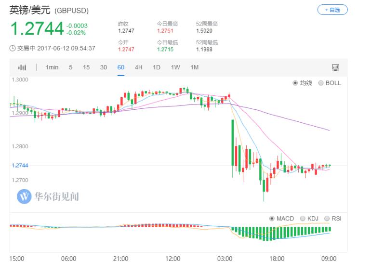Image resolution: width=371 pixels, height=273 pixels.
Task: Select the 均线 moving average radio
Action: coord(295,83)
